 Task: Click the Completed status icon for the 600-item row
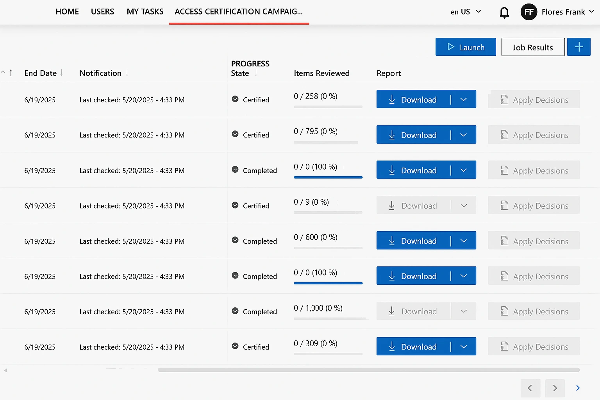pos(235,241)
